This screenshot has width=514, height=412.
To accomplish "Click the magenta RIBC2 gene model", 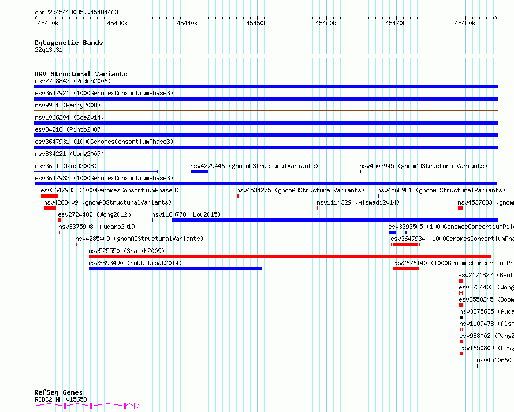I will (87, 406).
